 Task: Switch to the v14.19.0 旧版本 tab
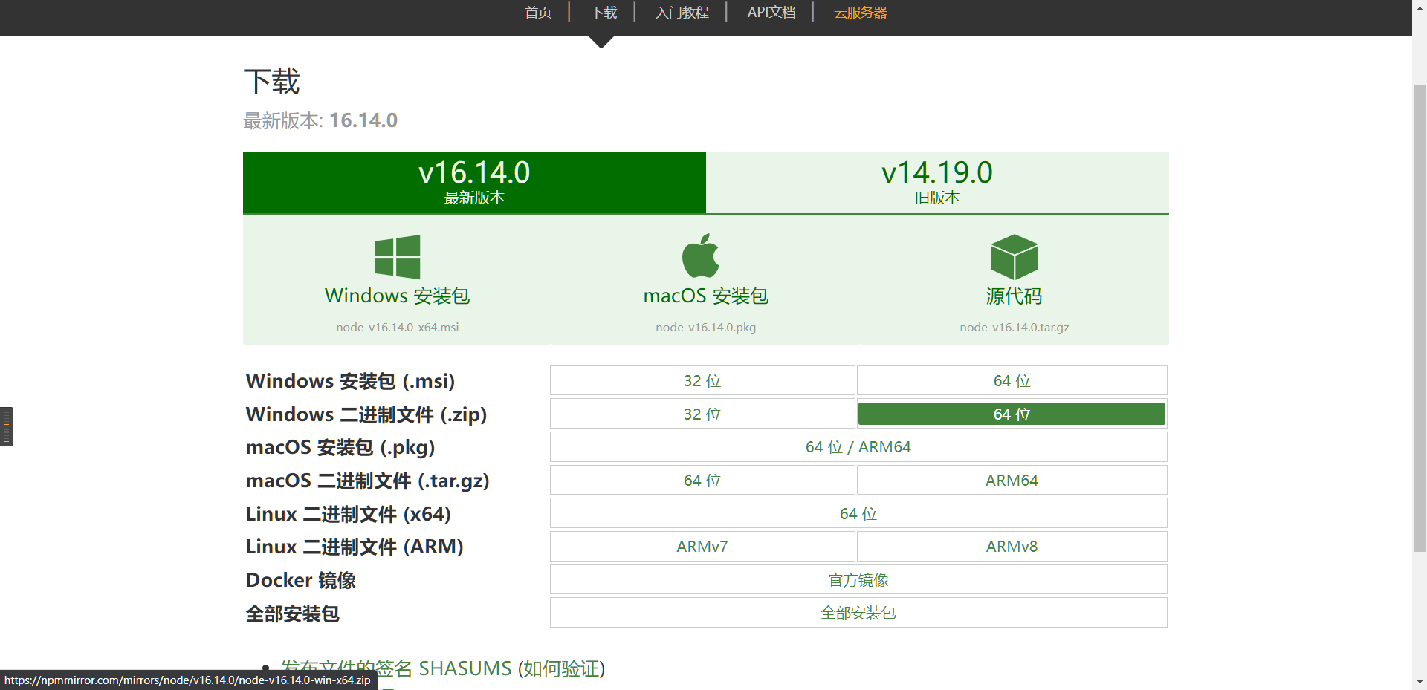pyautogui.click(x=936, y=182)
